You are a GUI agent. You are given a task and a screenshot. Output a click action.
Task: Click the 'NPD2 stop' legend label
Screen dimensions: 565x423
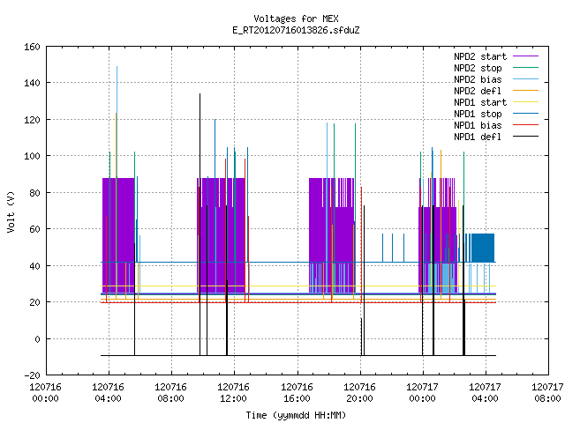[x=478, y=68]
